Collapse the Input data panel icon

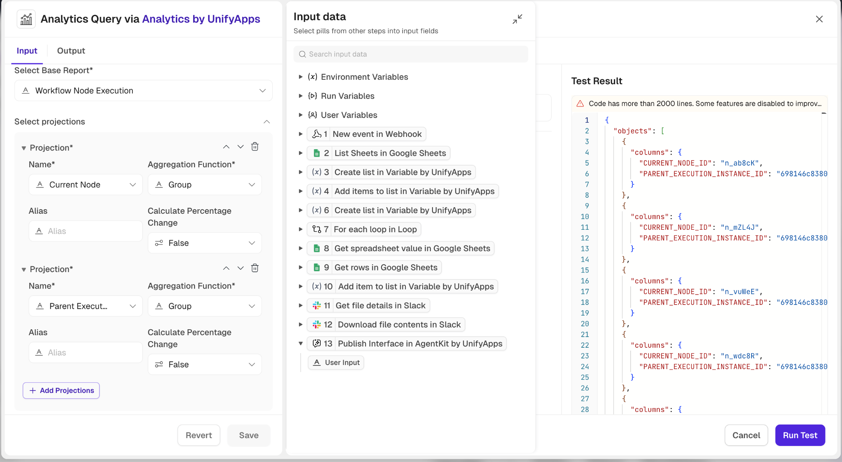(517, 19)
